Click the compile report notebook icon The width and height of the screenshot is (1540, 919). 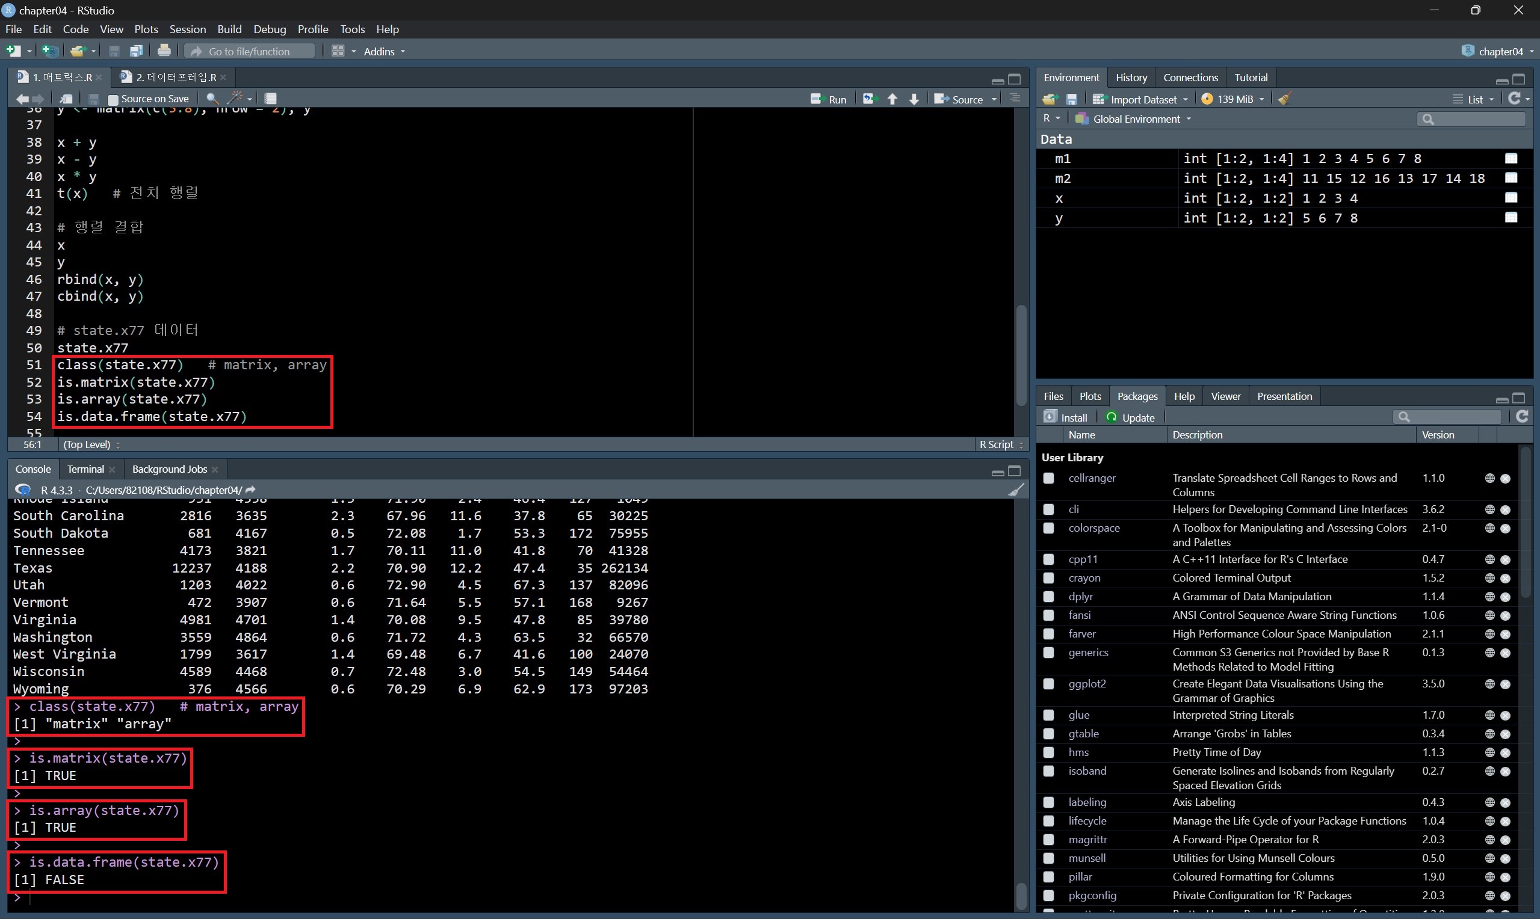click(x=271, y=99)
